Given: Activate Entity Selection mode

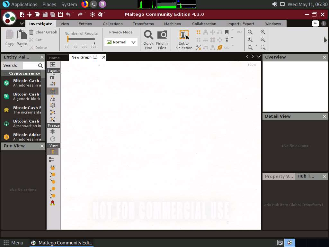Looking at the screenshot, I should click(x=184, y=40).
